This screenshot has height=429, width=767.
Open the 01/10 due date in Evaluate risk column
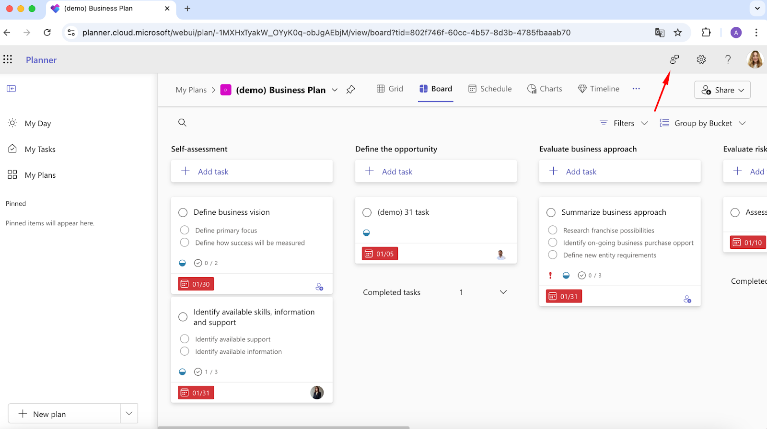[x=748, y=243]
